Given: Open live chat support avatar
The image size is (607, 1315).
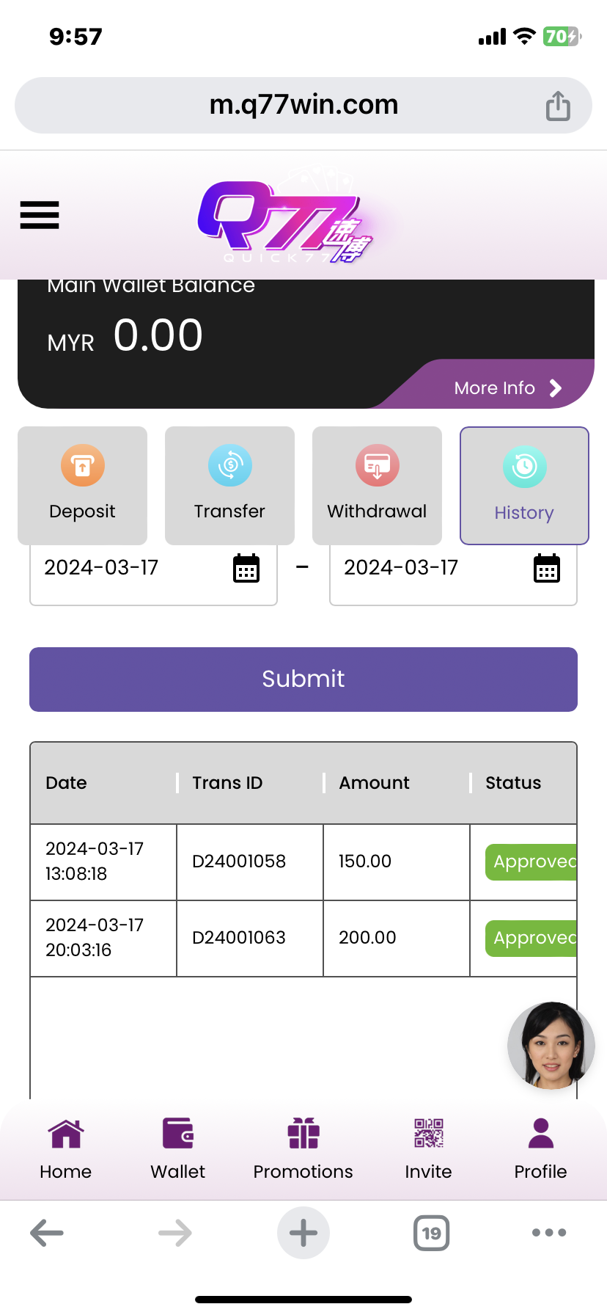Looking at the screenshot, I should point(551,1046).
